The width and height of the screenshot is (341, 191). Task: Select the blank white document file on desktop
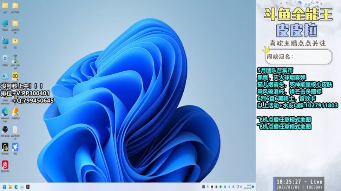(x=15, y=129)
